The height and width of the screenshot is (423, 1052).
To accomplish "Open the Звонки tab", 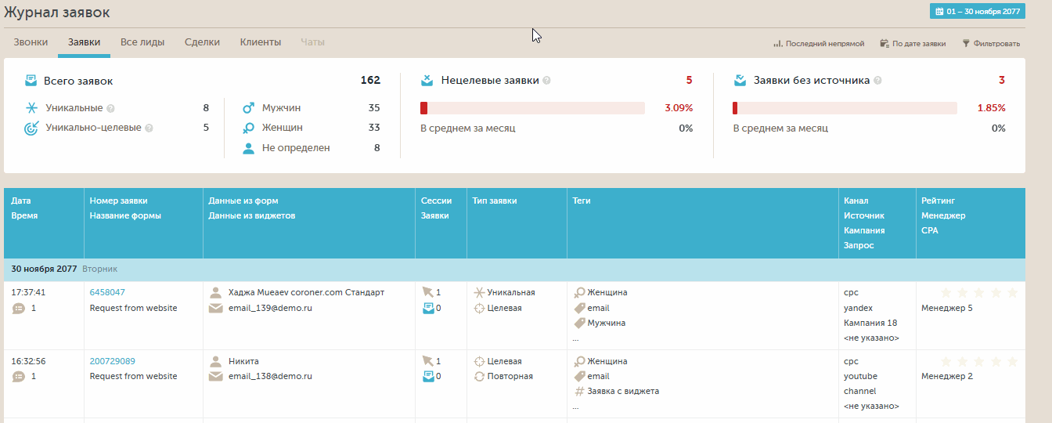I will pos(31,42).
